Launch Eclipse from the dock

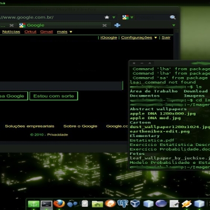click(161, 204)
